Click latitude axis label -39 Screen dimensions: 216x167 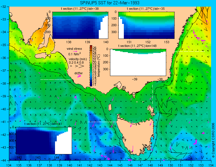tap(3, 96)
